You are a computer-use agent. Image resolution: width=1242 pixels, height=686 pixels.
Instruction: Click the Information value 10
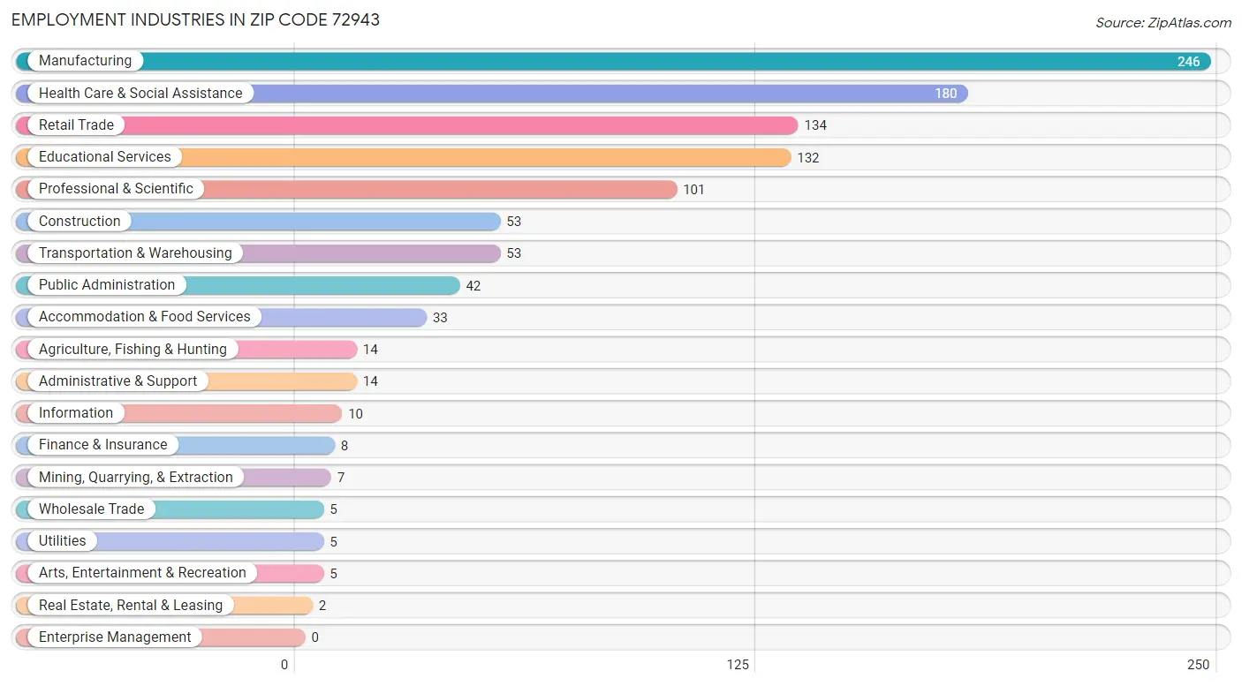[355, 414]
